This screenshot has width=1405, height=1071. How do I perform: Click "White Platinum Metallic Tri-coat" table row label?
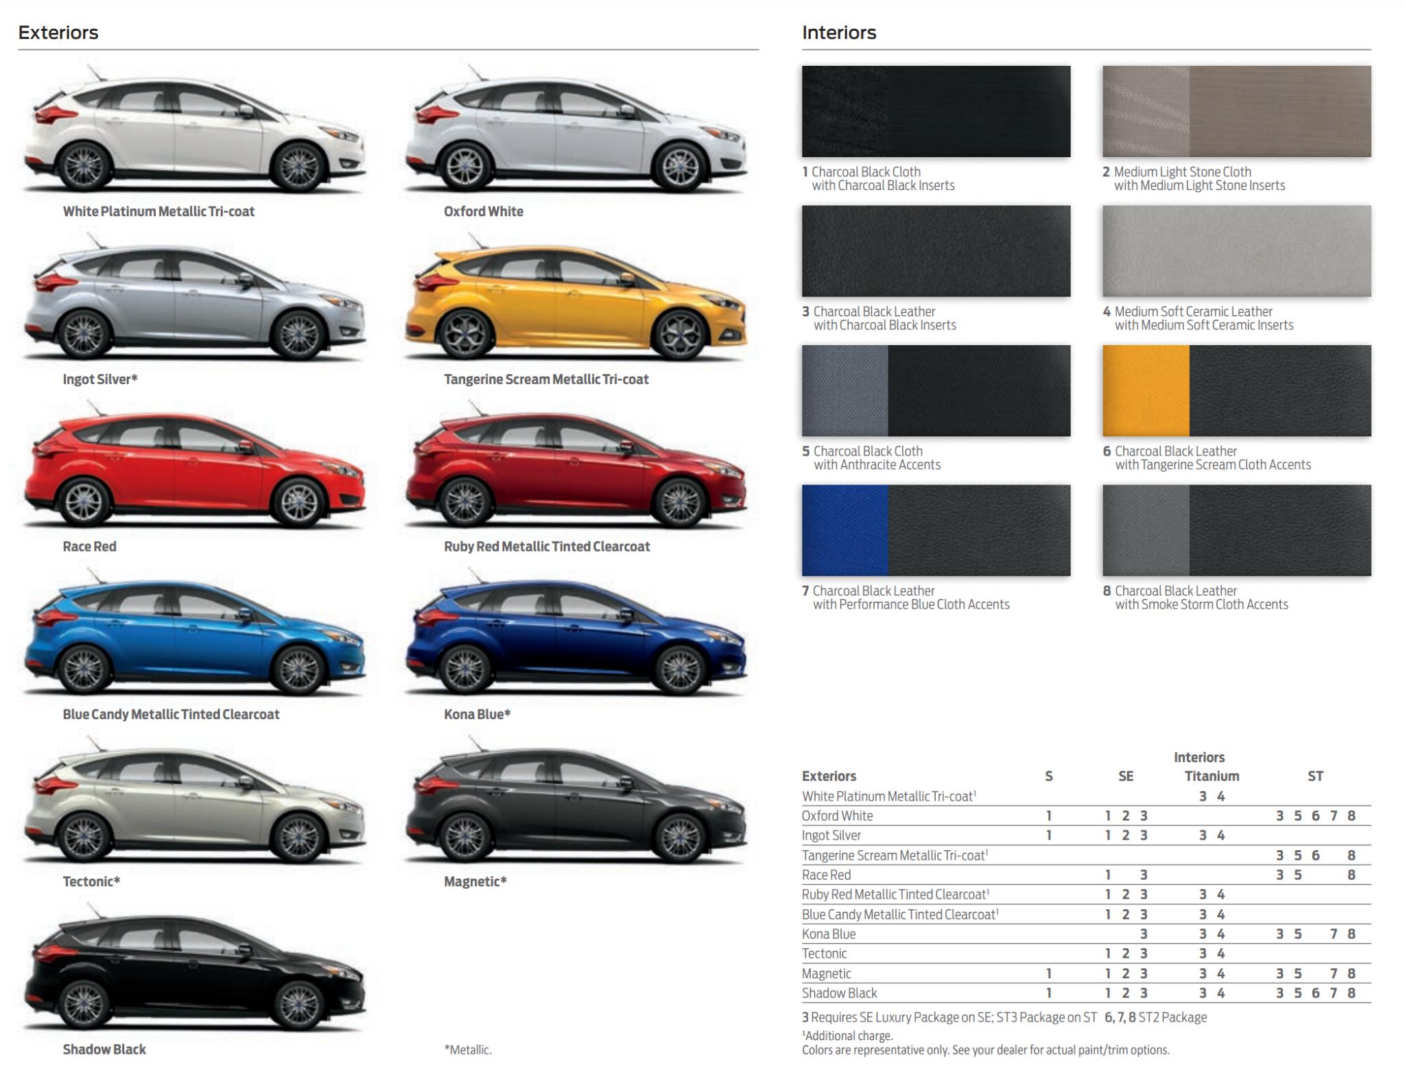pyautogui.click(x=889, y=796)
